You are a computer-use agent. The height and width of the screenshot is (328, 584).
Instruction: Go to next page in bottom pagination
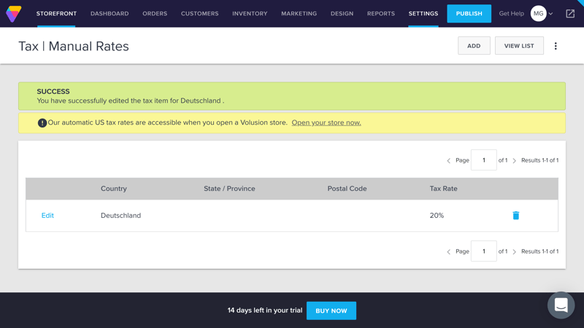click(x=515, y=251)
